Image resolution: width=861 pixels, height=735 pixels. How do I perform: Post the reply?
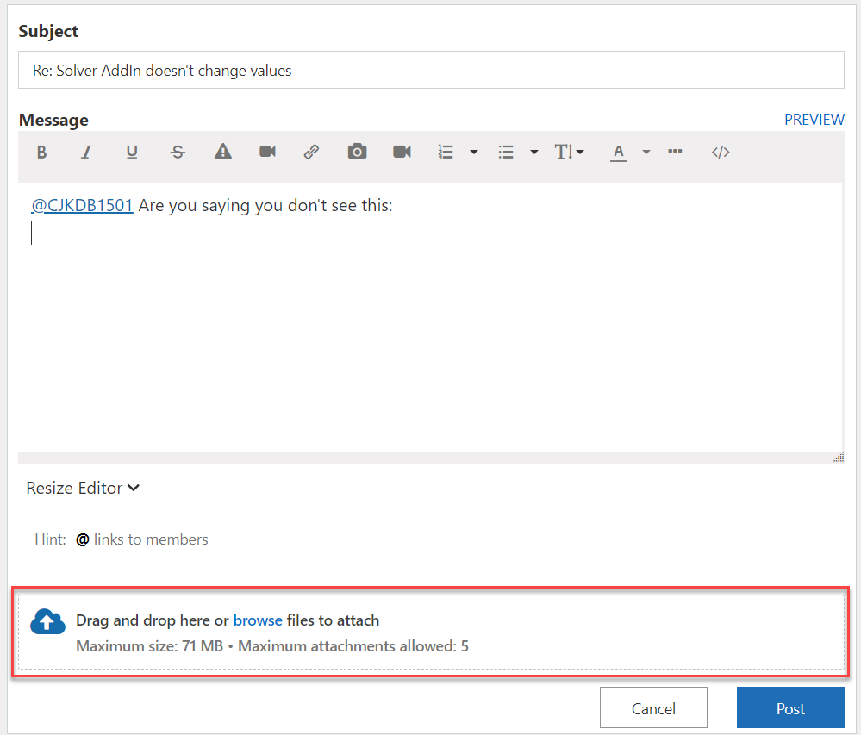[789, 707]
